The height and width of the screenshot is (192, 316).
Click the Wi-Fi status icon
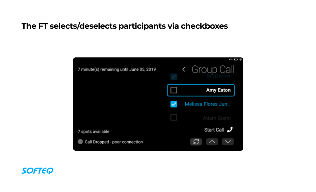coord(241,59)
